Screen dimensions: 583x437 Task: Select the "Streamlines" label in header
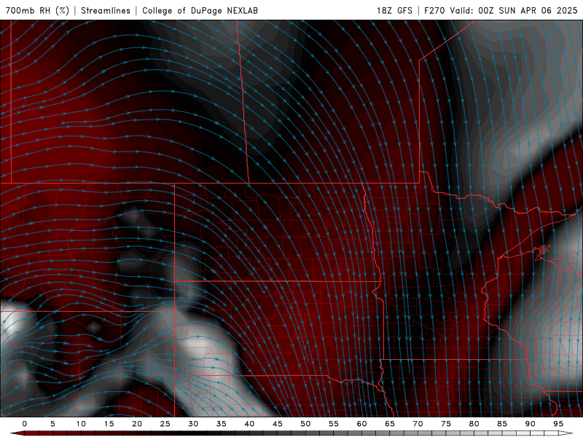click(x=106, y=10)
